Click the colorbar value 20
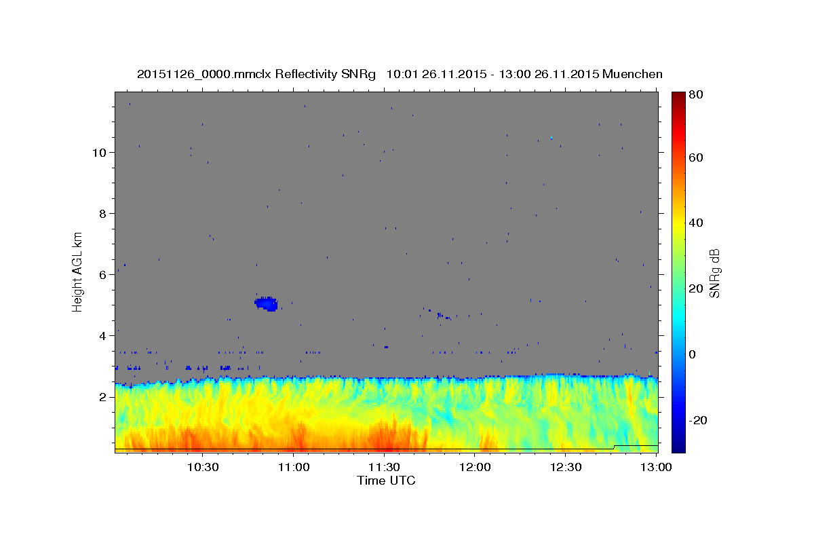The width and height of the screenshot is (814, 543). pos(697,288)
